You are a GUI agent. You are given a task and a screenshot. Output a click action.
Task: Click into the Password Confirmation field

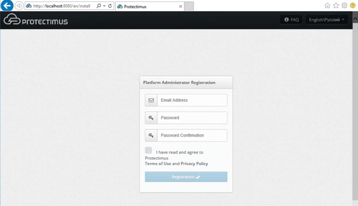[192, 135]
